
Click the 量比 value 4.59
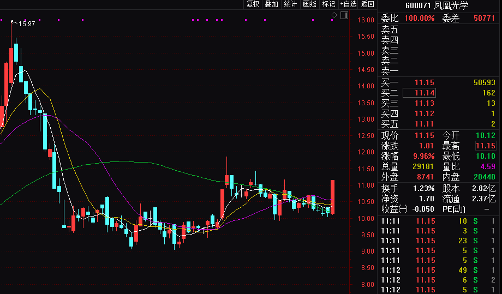(x=488, y=166)
